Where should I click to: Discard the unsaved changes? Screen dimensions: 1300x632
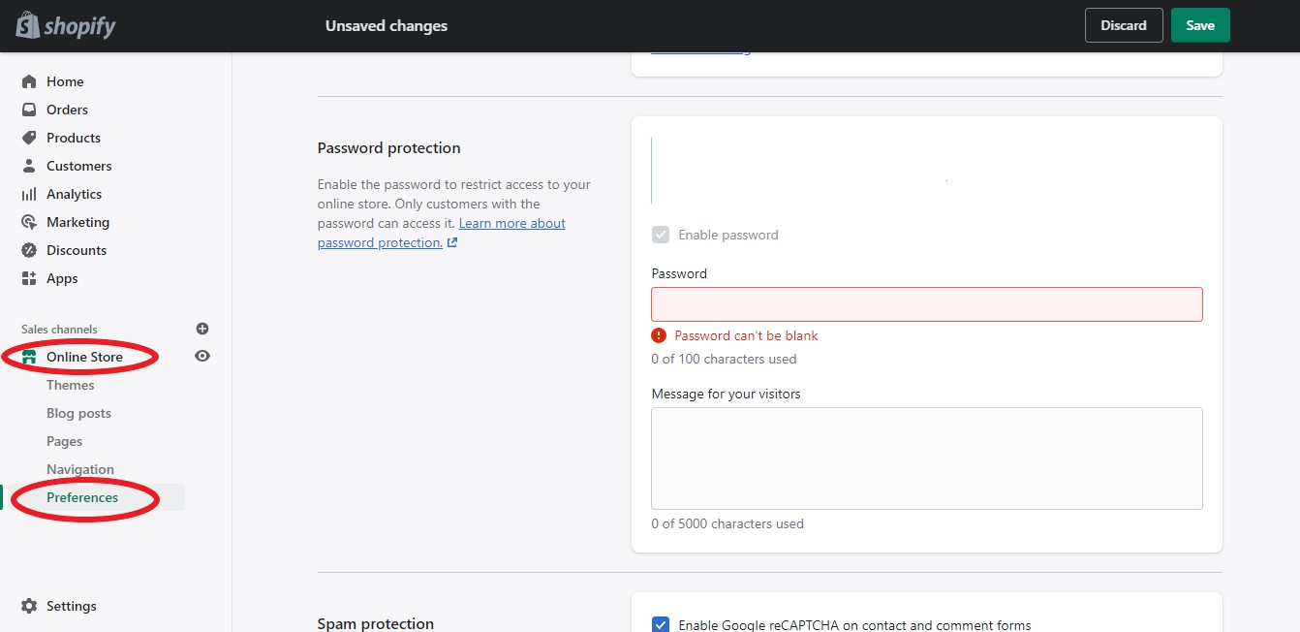pos(1124,25)
